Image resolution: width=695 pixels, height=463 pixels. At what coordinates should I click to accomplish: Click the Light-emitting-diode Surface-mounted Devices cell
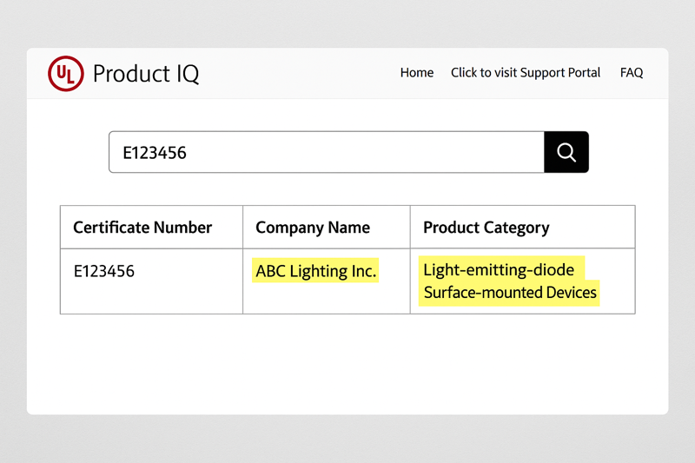click(523, 281)
